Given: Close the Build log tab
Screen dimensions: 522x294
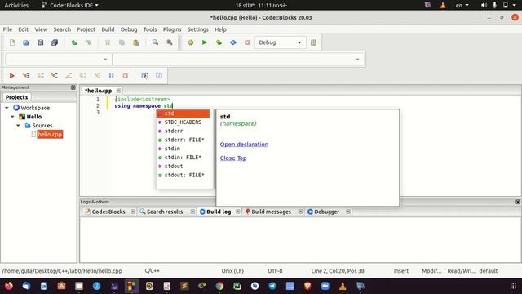Looking at the screenshot, I should [237, 212].
